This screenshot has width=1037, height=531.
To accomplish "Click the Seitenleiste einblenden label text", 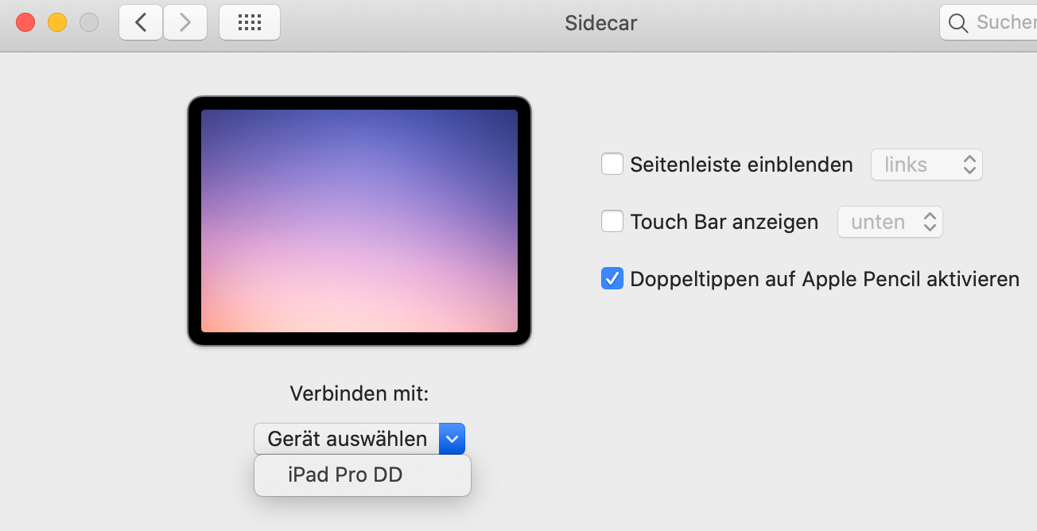I will (741, 165).
